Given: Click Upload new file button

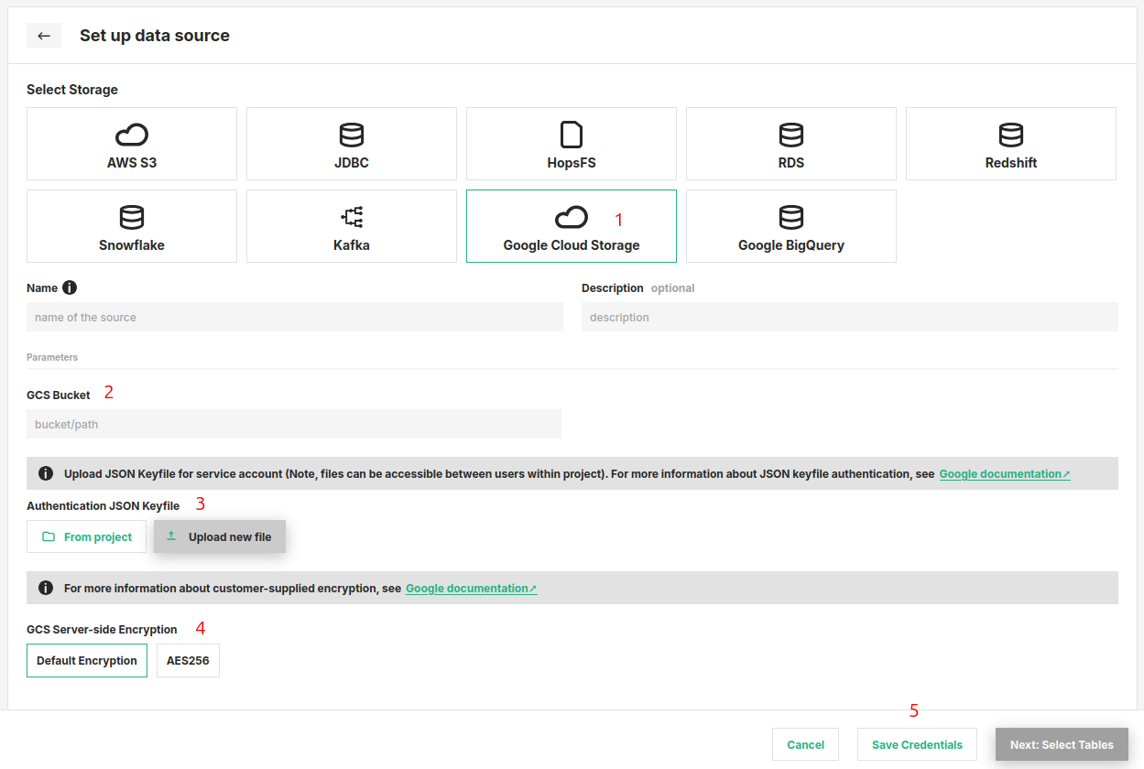Looking at the screenshot, I should (x=220, y=537).
